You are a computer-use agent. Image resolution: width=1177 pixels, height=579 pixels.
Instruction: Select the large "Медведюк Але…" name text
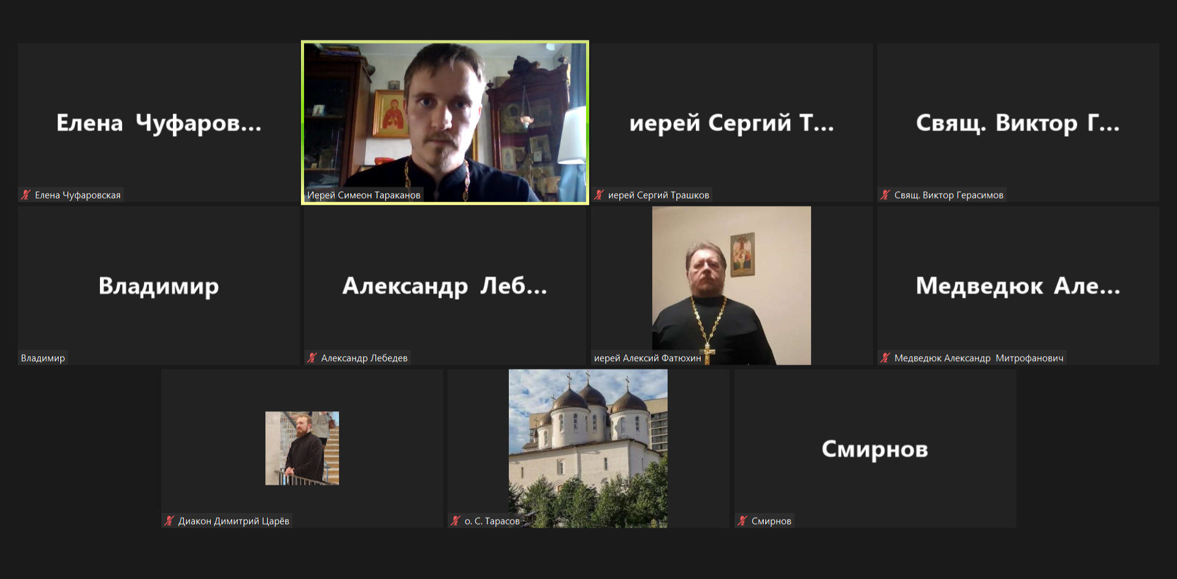pos(1018,286)
